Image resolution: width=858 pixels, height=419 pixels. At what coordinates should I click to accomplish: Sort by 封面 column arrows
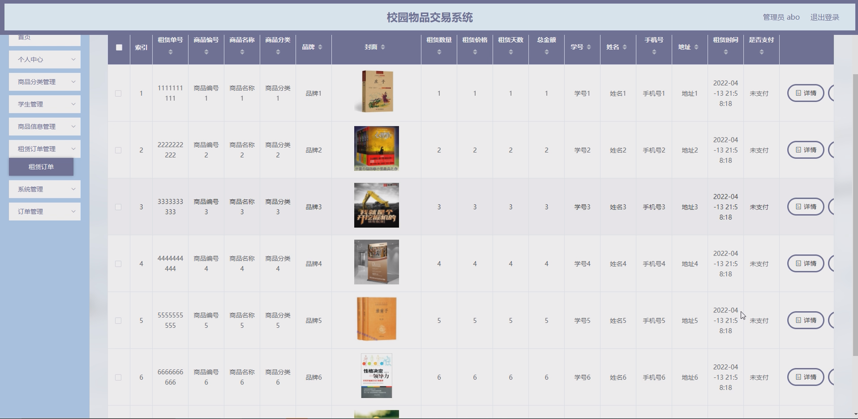coord(383,47)
